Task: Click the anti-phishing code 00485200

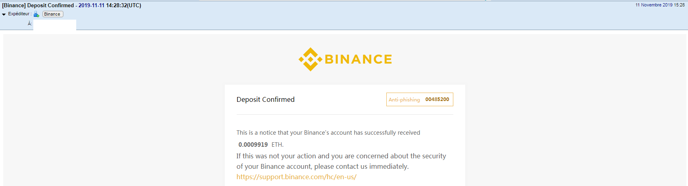Action: pyautogui.click(x=437, y=99)
